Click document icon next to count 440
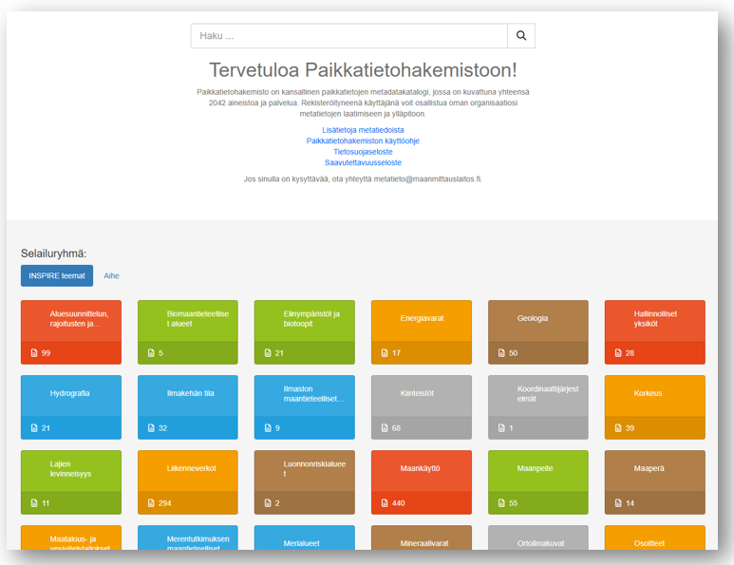This screenshot has width=734, height=565. tap(385, 503)
